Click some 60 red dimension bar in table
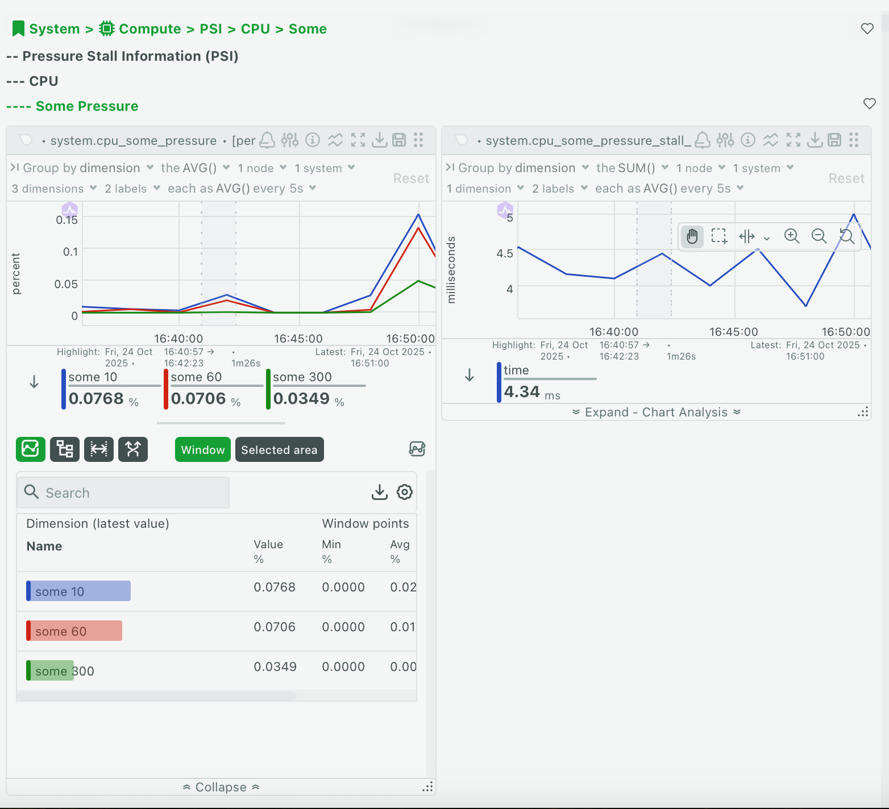The image size is (889, 809). pos(74,631)
